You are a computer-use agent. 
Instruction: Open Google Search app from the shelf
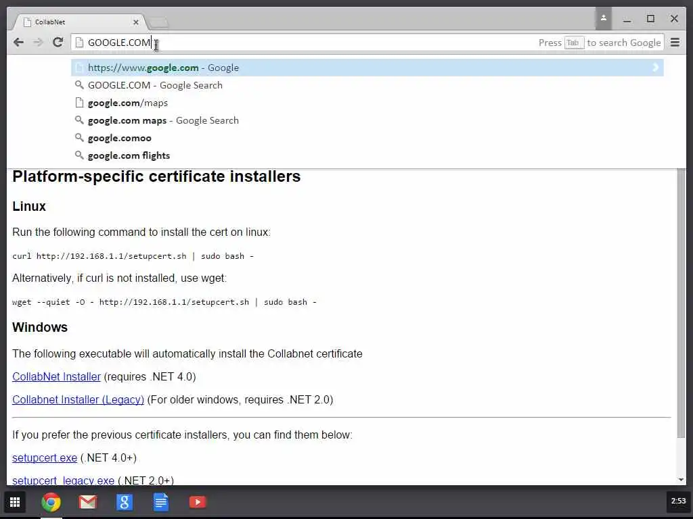(x=125, y=502)
